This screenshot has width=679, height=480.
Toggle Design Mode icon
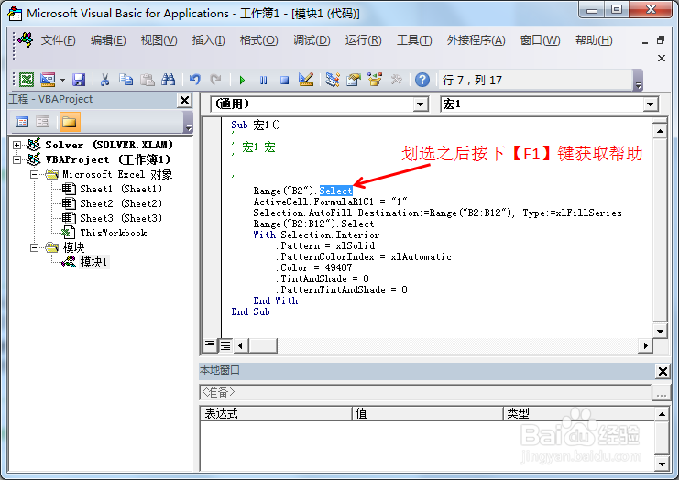point(306,80)
